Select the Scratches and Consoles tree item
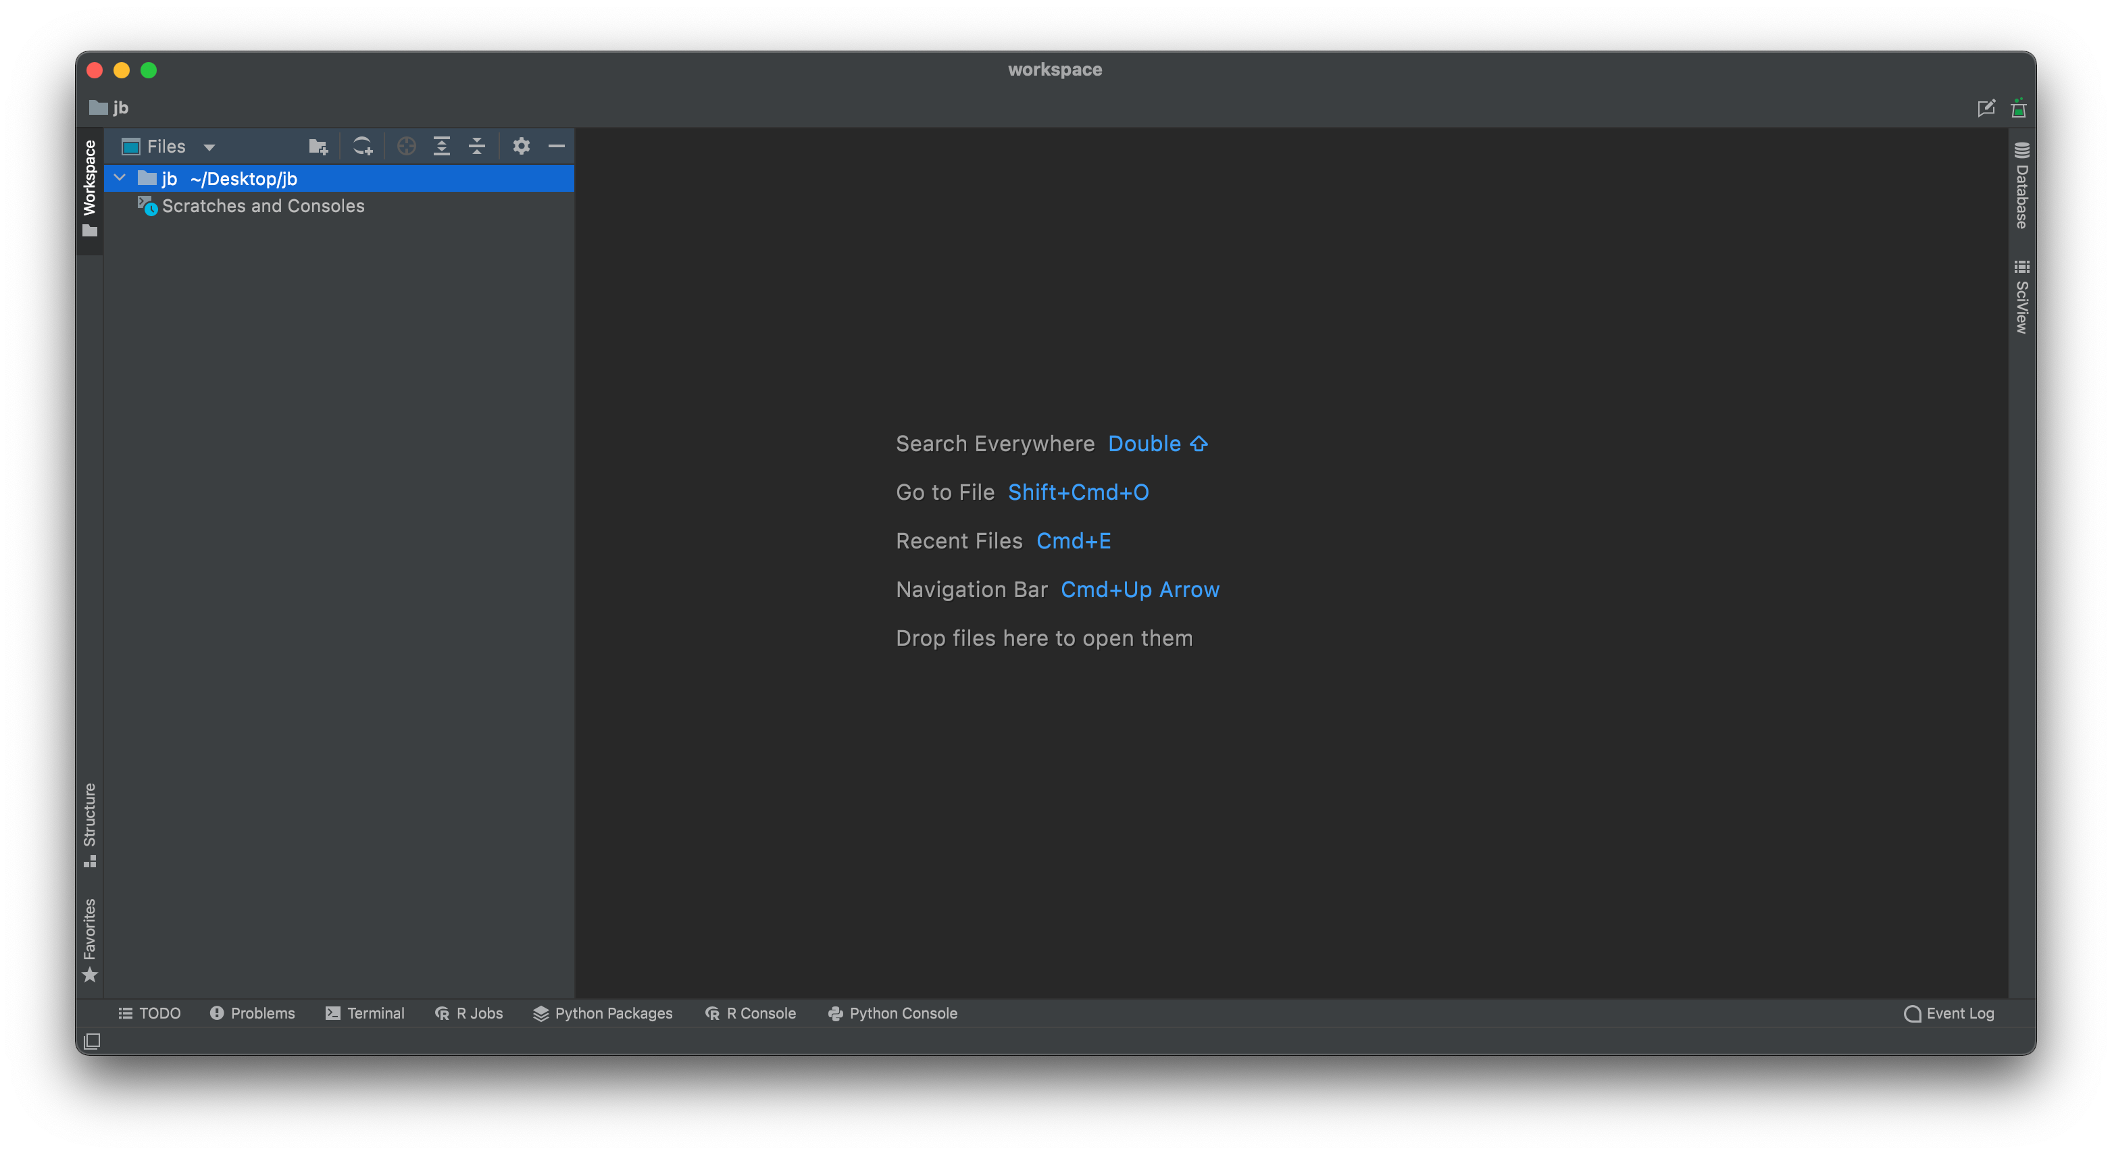Image resolution: width=2112 pixels, height=1155 pixels. coord(262,206)
